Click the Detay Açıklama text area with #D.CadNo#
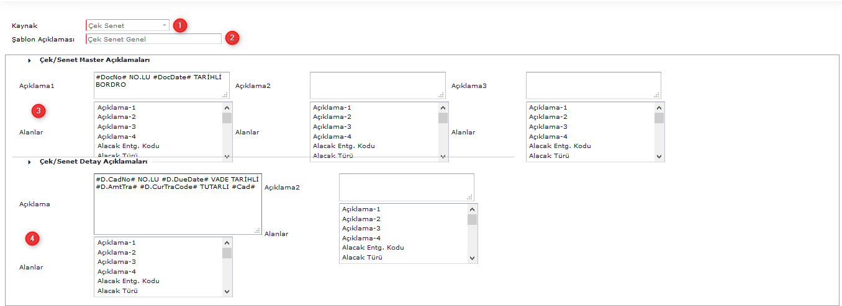The image size is (842, 306). (177, 204)
